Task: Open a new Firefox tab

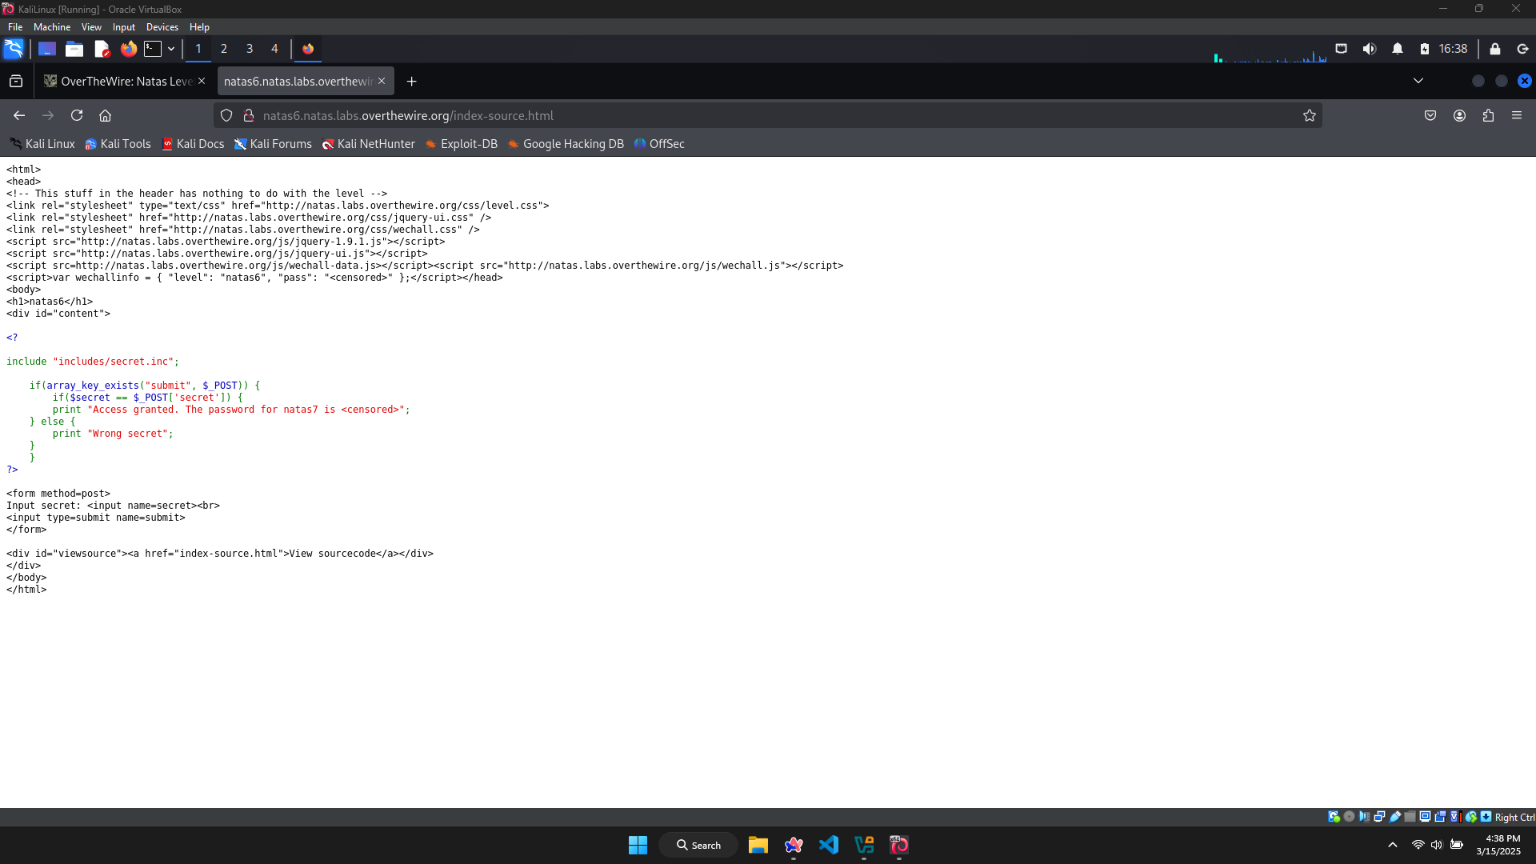Action: [x=411, y=82]
